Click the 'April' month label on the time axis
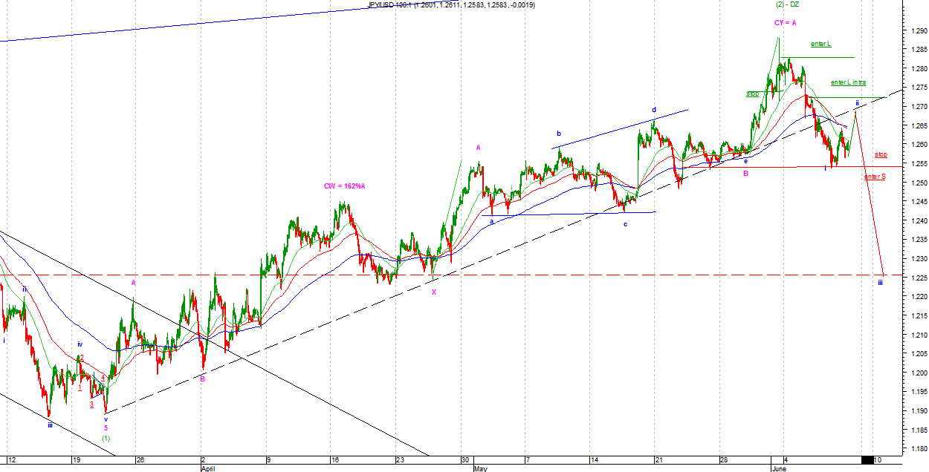Viewport: 929px width, 472px height. tap(208, 469)
